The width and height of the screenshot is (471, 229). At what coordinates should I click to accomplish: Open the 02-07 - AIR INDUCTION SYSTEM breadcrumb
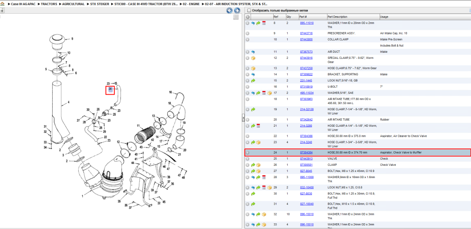pyautogui.click(x=236, y=4)
